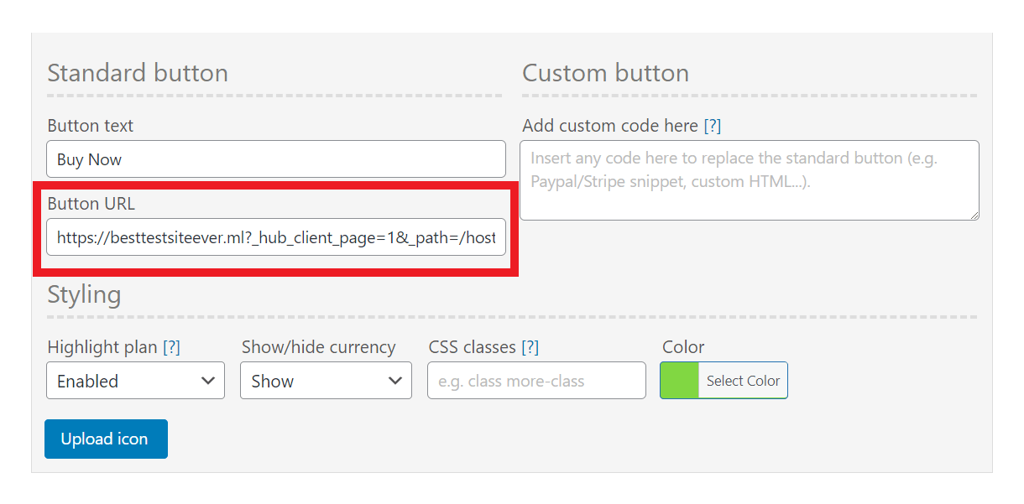
Task: Open help link next to Add custom code
Action: tap(712, 126)
